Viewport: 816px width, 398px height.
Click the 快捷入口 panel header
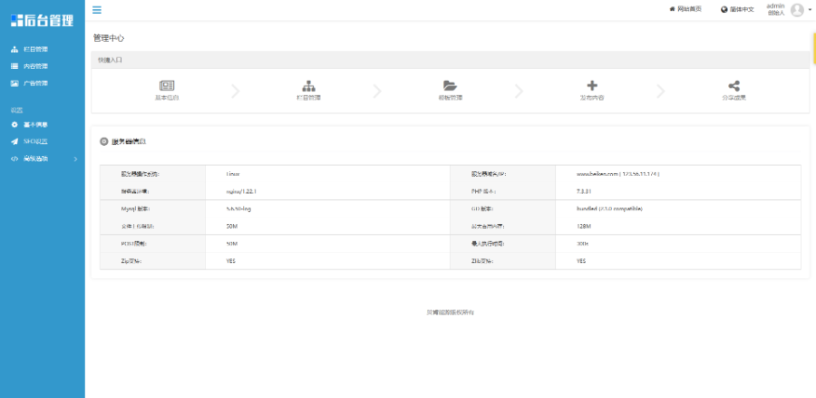(450, 60)
